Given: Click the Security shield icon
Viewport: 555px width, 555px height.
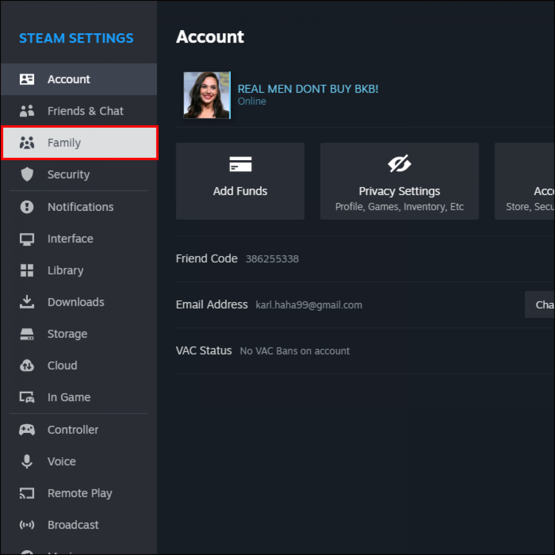Looking at the screenshot, I should click(27, 174).
